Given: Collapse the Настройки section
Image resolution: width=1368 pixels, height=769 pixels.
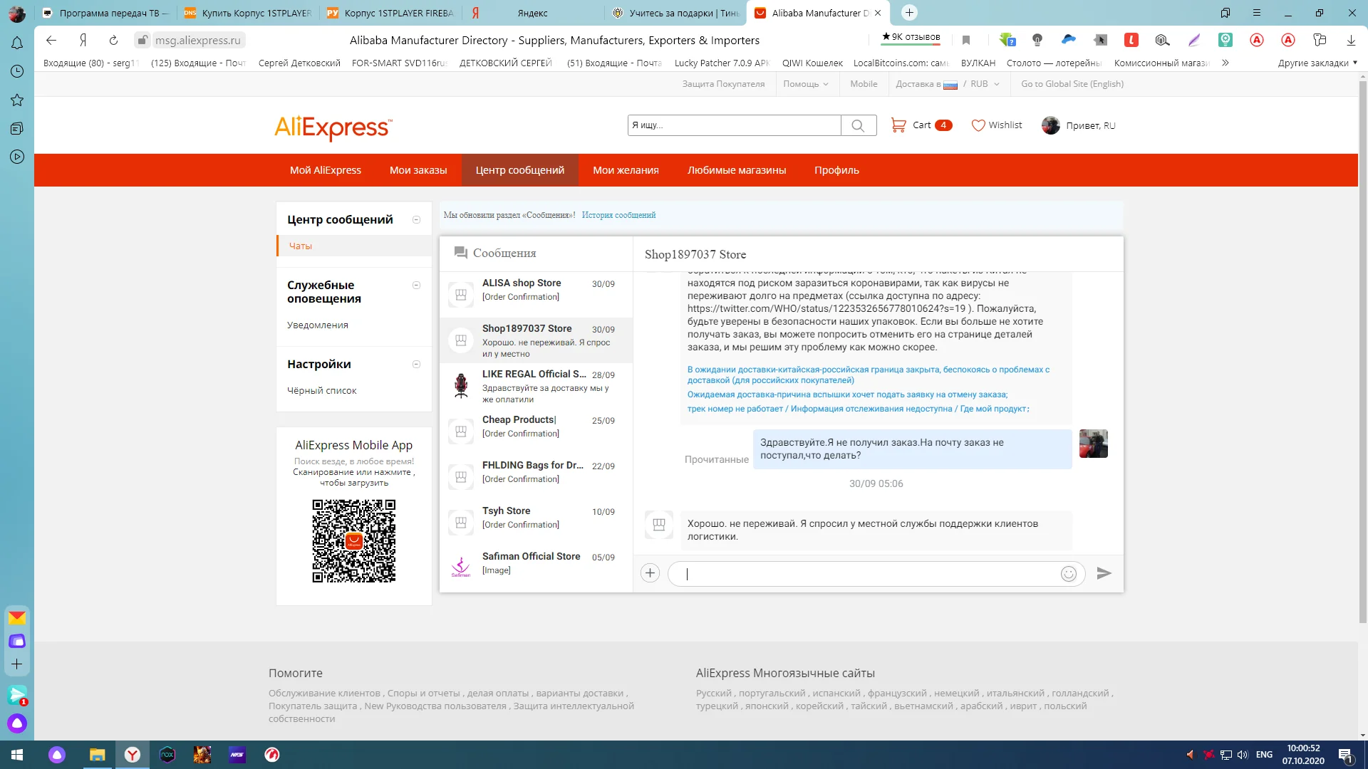Looking at the screenshot, I should pyautogui.click(x=416, y=365).
